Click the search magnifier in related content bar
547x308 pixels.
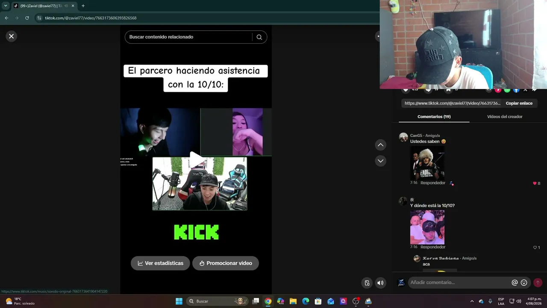point(259,37)
